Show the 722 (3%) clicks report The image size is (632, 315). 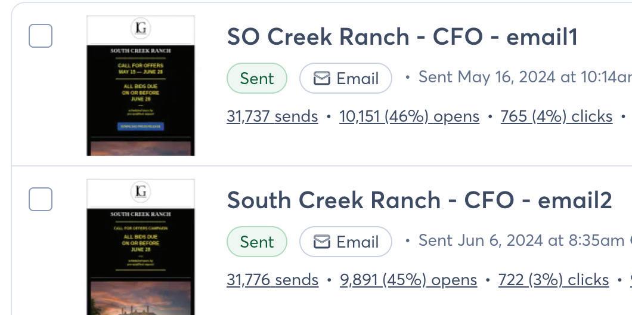coord(553,280)
